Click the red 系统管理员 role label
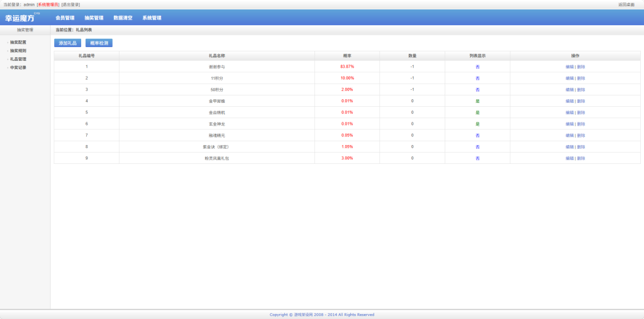 click(x=48, y=4)
